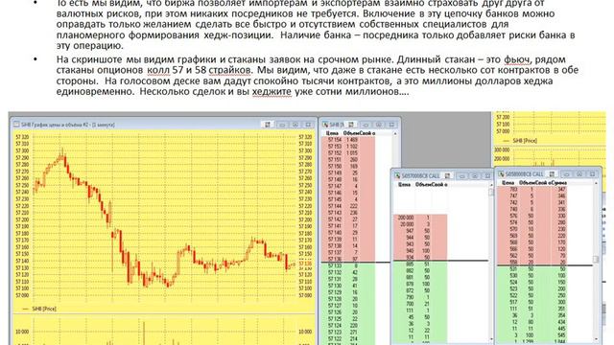Image resolution: width=614 pixels, height=345 pixels.
Task: Select 885 bid row with volume 51
Action: (420, 264)
